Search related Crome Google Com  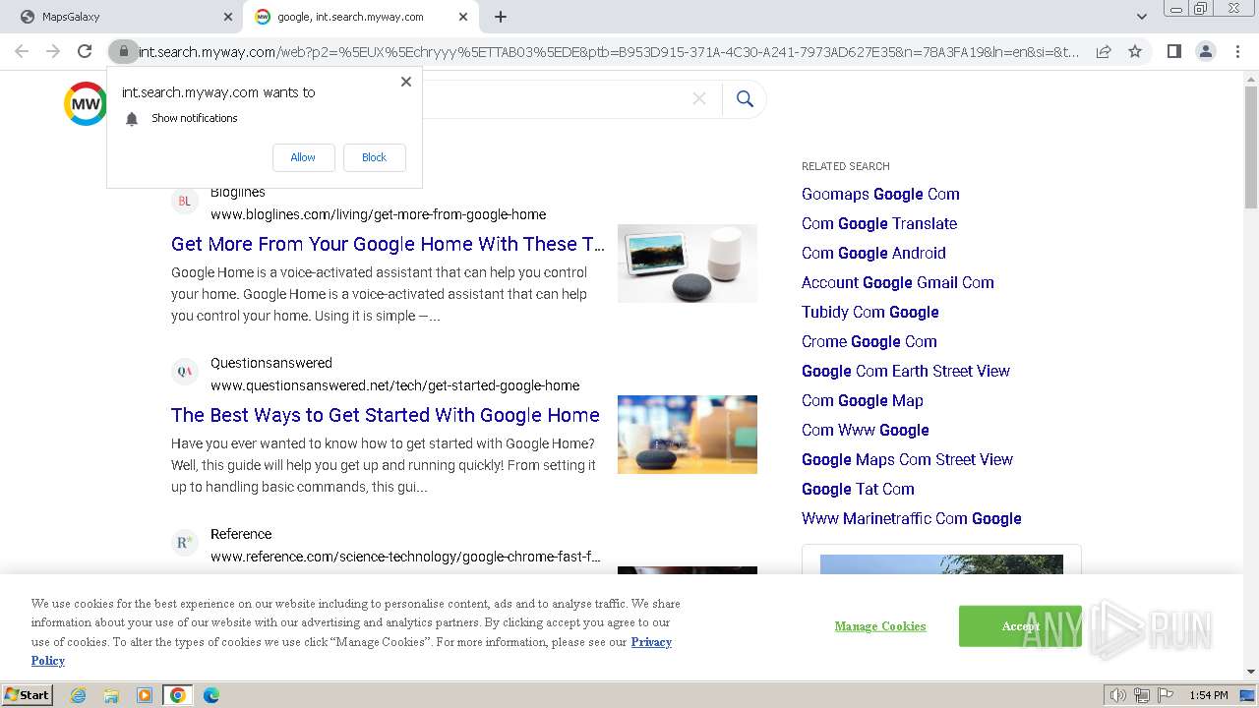[869, 341]
